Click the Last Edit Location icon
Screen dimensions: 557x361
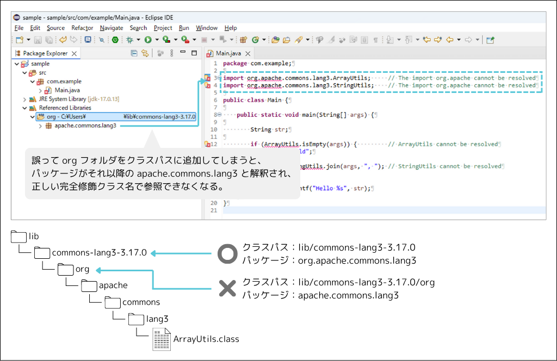426,40
